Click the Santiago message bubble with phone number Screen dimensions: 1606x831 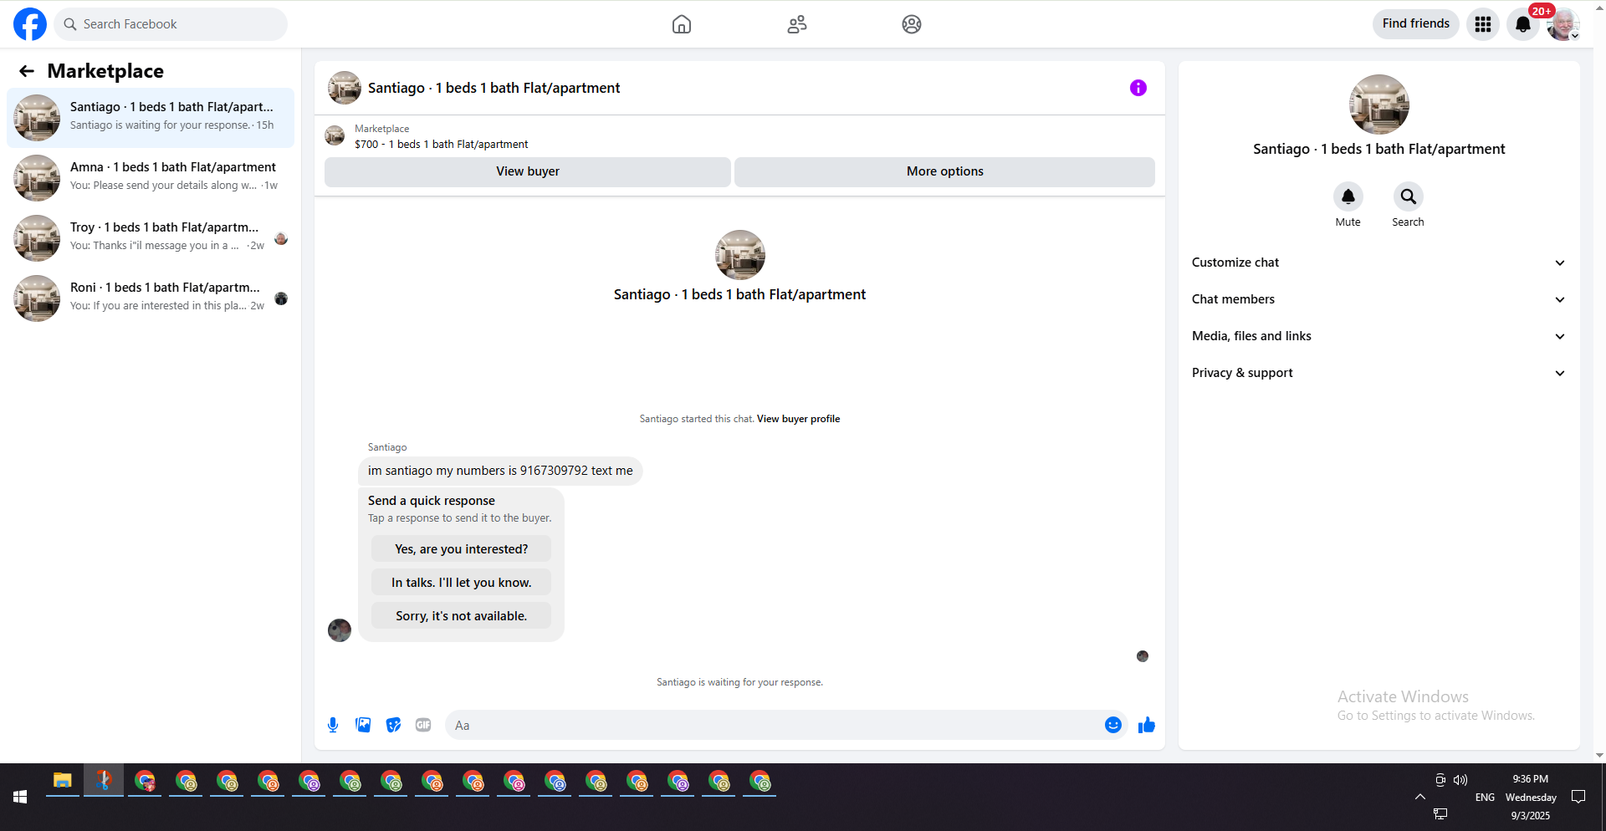click(x=500, y=471)
